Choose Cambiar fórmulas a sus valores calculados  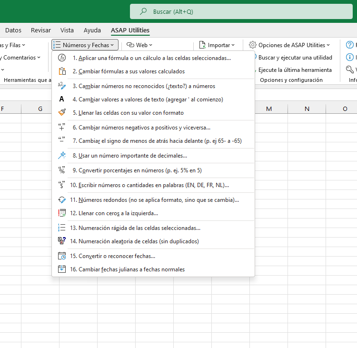[x=153, y=71]
